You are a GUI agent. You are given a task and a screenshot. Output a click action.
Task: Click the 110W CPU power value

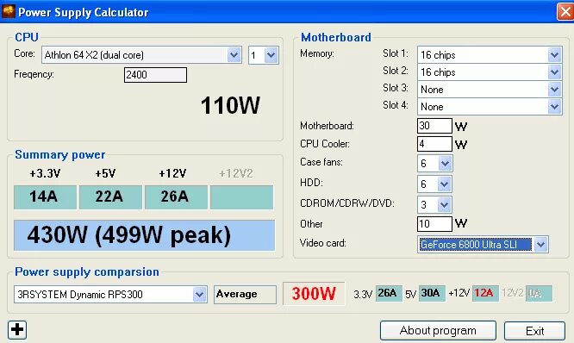(230, 105)
